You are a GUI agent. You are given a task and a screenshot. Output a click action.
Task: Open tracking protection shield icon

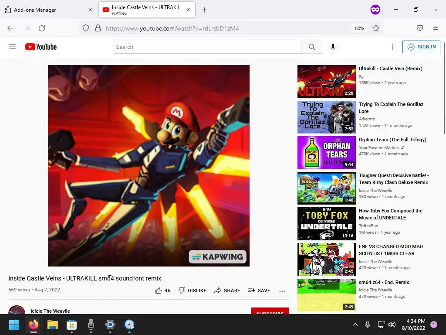[x=86, y=28]
